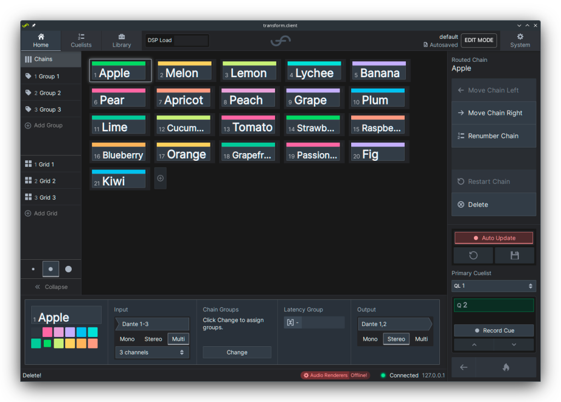This screenshot has width=561, height=402.
Task: Click the Add Grid plus icon
Action: tap(28, 213)
